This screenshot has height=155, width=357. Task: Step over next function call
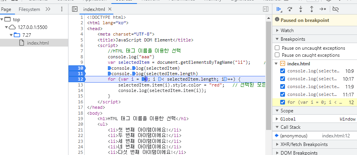(x=290, y=9)
